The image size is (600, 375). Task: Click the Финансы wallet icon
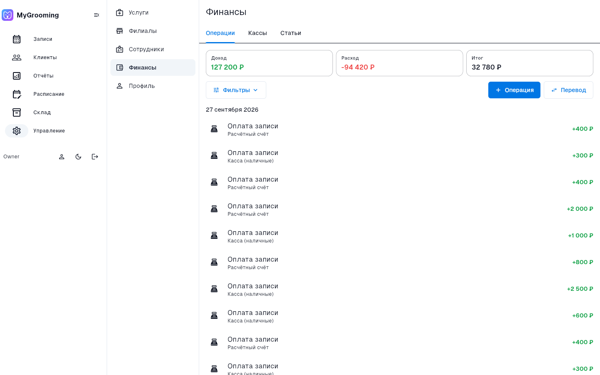(x=120, y=67)
